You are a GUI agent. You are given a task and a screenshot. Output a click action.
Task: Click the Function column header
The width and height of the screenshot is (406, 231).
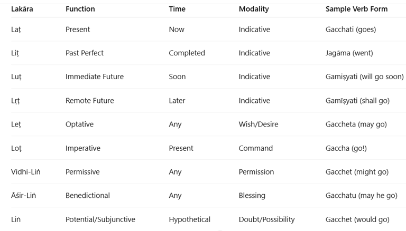click(80, 9)
